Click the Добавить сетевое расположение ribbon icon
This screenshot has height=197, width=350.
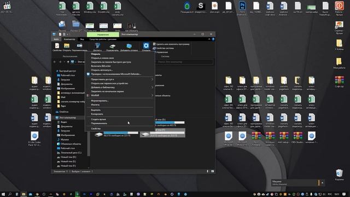coord(129,47)
